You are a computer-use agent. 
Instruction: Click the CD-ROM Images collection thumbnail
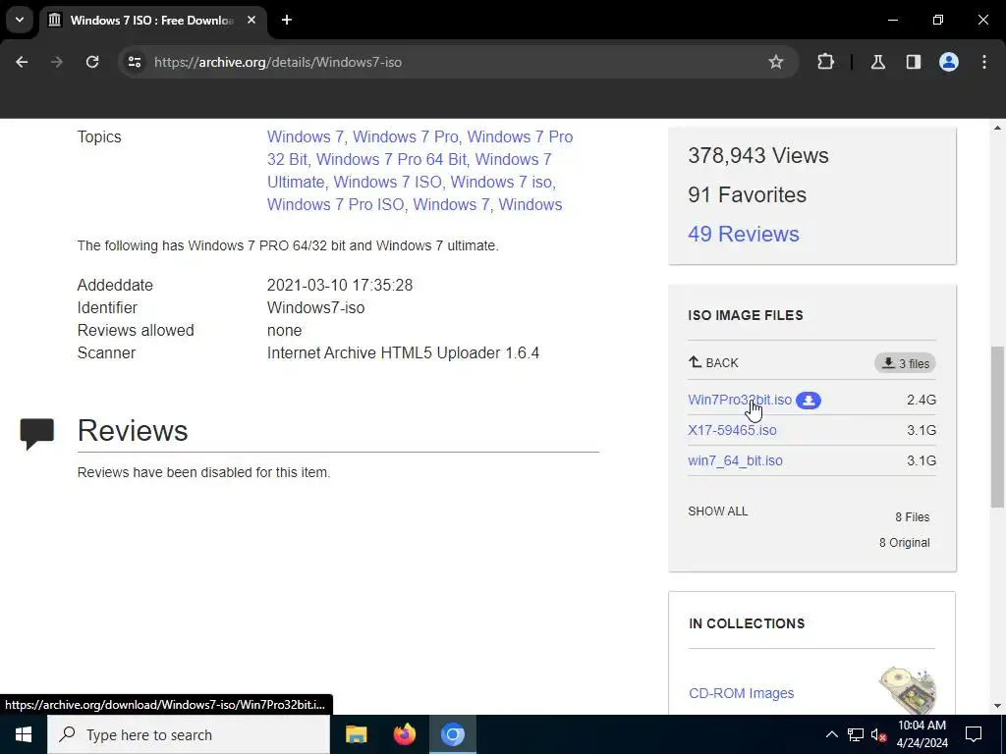pyautogui.click(x=907, y=689)
